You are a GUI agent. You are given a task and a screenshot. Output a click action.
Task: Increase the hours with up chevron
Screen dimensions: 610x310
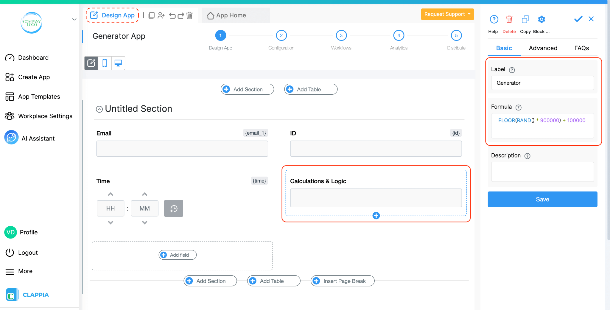[111, 194]
